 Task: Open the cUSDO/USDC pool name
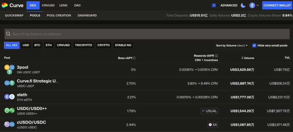coord(31,122)
